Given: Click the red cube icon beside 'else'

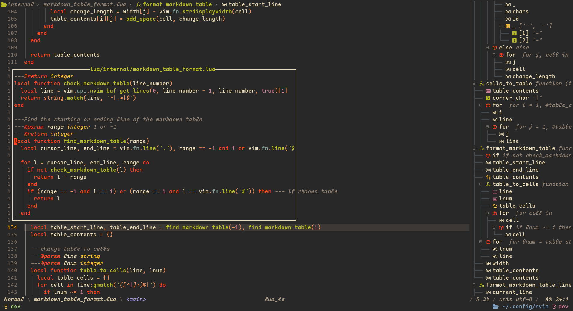Looking at the screenshot, I should tap(495, 48).
